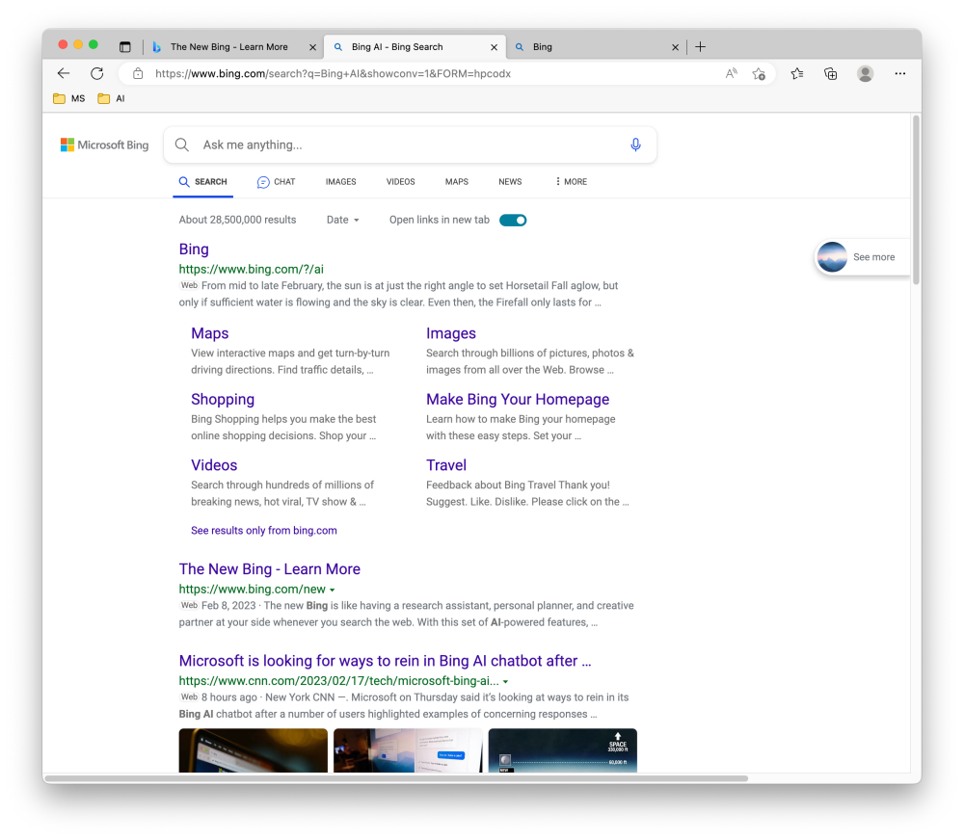
Task: Open a new tab with plus icon
Action: click(700, 46)
